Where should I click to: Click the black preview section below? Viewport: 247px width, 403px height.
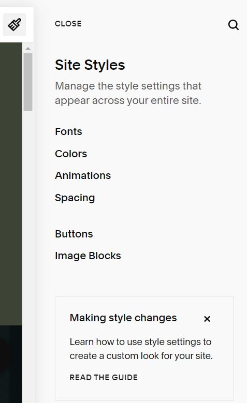(x=11, y=364)
